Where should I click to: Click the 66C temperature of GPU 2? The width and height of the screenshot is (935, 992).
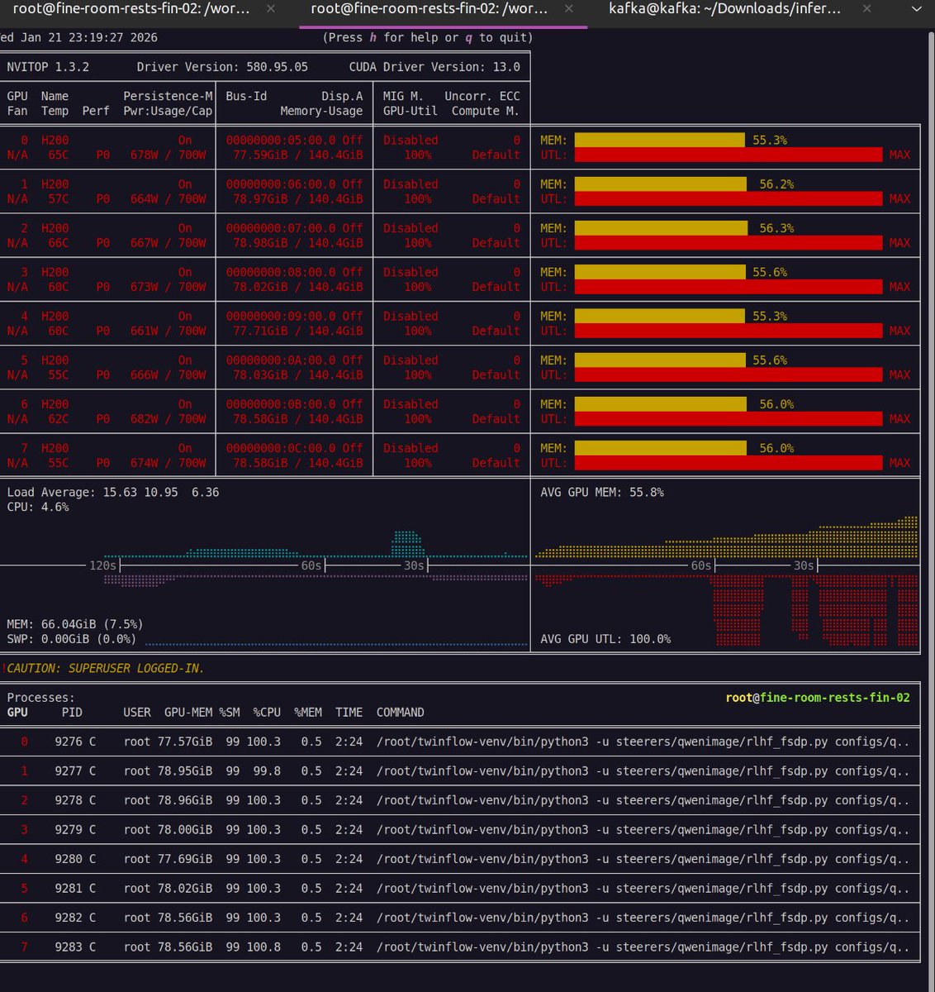coord(58,243)
